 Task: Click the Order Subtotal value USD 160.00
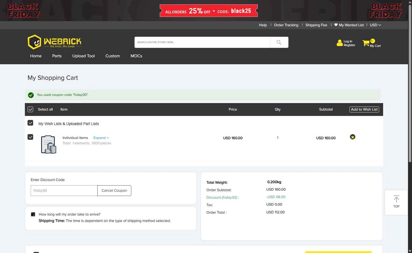point(276,189)
